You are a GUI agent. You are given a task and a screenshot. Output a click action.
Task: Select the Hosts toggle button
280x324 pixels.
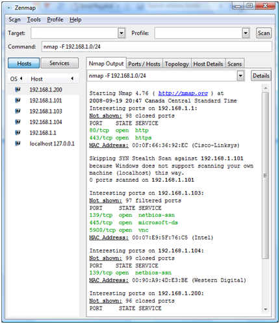point(24,63)
